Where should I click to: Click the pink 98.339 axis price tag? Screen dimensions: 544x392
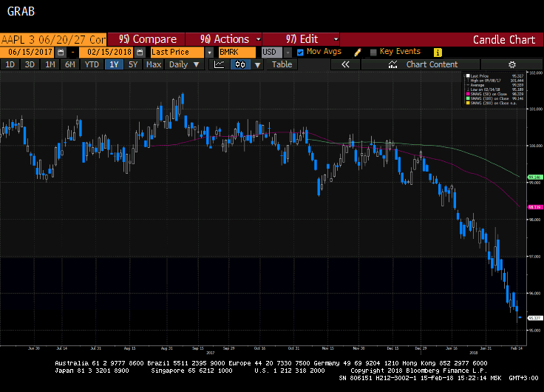click(x=534, y=207)
